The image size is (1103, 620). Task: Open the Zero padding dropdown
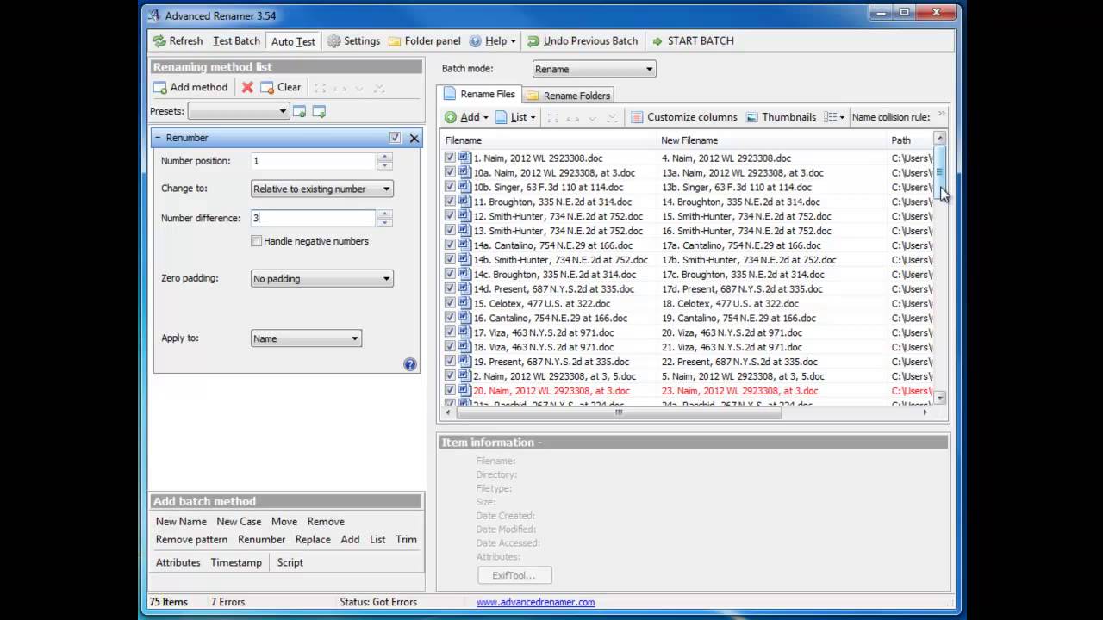pyautogui.click(x=322, y=278)
